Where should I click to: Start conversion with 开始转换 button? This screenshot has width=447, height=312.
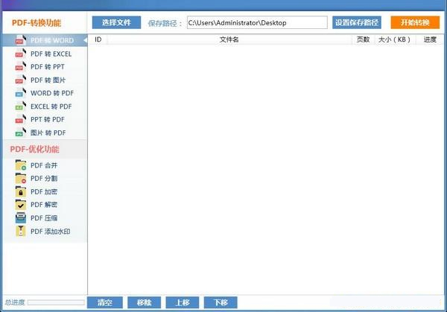pos(415,22)
